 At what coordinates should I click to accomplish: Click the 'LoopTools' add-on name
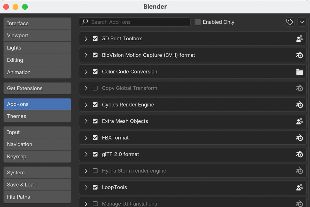point(114,187)
